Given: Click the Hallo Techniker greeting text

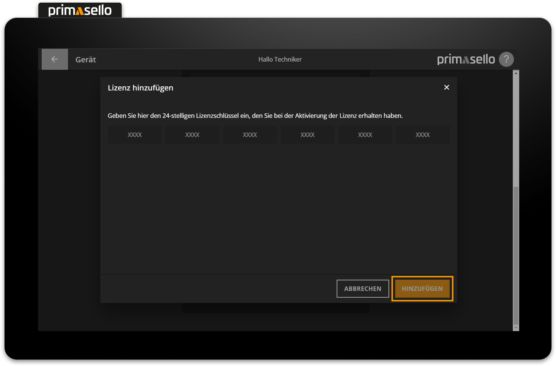Looking at the screenshot, I should [280, 59].
